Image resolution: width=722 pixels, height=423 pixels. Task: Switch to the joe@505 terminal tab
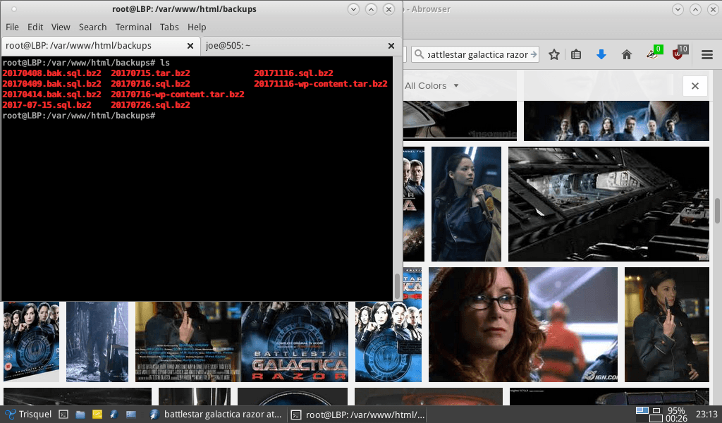pyautogui.click(x=300, y=46)
